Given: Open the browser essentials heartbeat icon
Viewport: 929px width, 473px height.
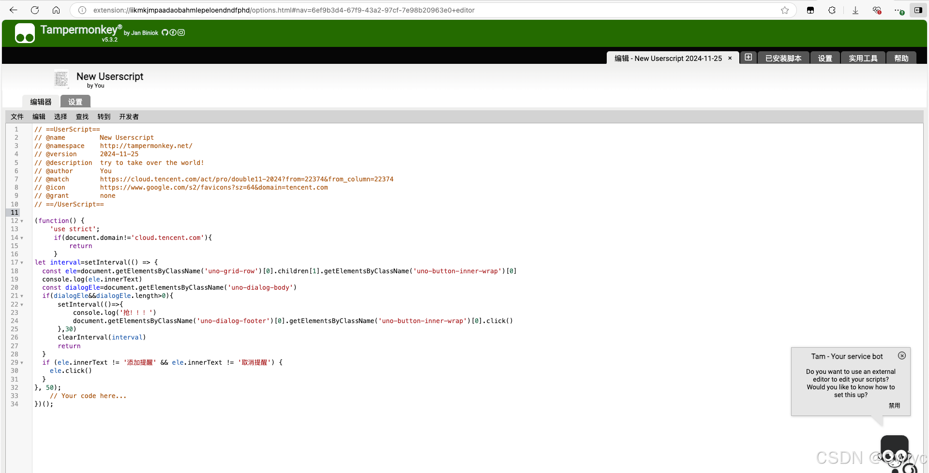Looking at the screenshot, I should pyautogui.click(x=877, y=10).
